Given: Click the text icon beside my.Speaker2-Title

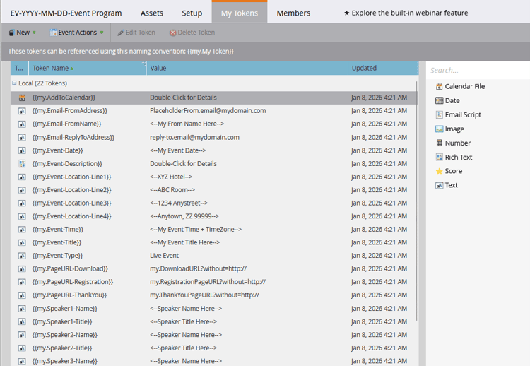Looking at the screenshot, I should pyautogui.click(x=22, y=348).
